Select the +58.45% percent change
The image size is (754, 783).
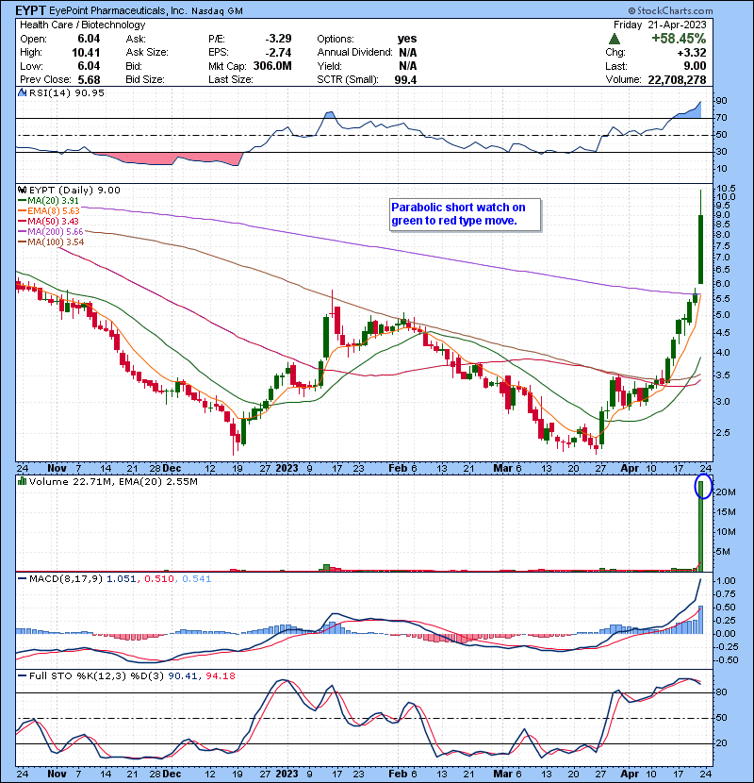pos(679,39)
